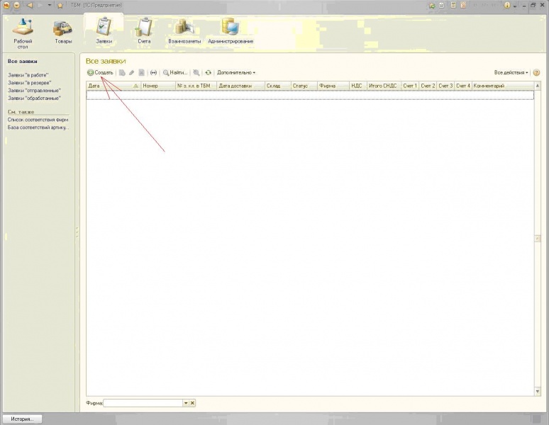
Task: Open the Фирма filter dropdown arrow
Action: tap(186, 403)
